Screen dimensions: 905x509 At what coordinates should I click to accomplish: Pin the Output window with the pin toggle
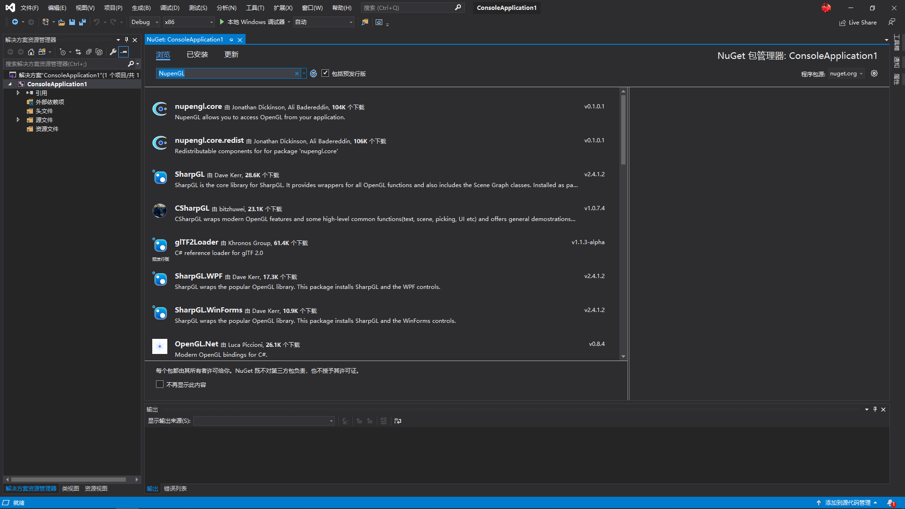point(874,409)
